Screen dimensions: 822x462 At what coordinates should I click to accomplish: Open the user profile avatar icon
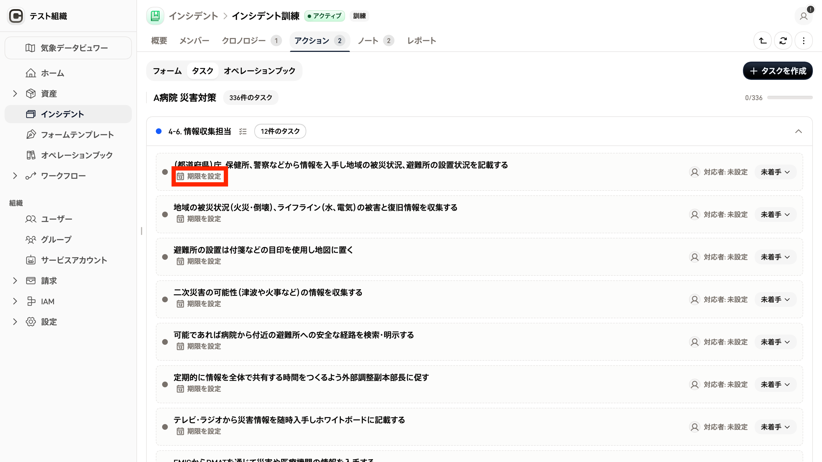(803, 16)
